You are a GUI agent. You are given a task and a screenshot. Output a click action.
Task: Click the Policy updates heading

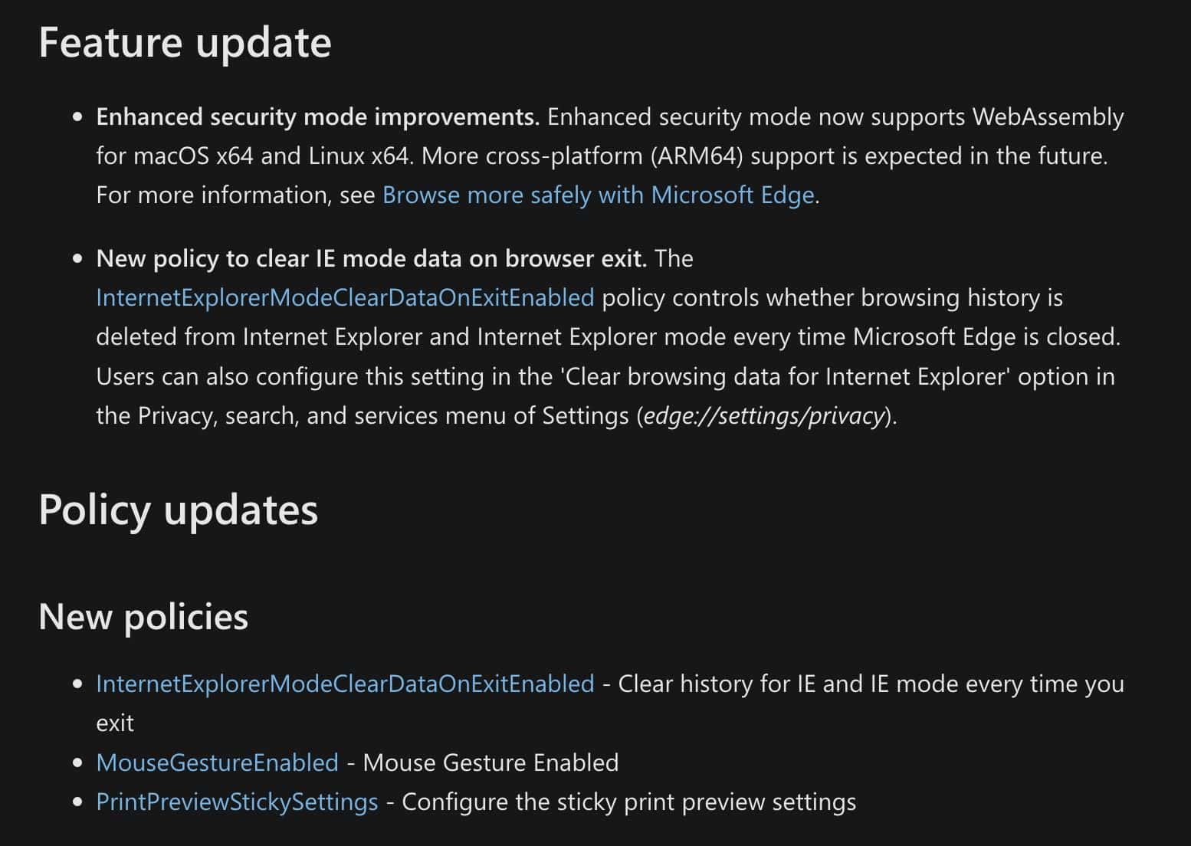pyautogui.click(x=178, y=510)
